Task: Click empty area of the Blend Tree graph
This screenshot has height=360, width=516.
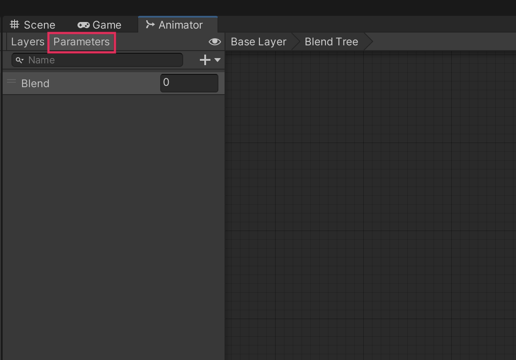Action: (x=370, y=198)
